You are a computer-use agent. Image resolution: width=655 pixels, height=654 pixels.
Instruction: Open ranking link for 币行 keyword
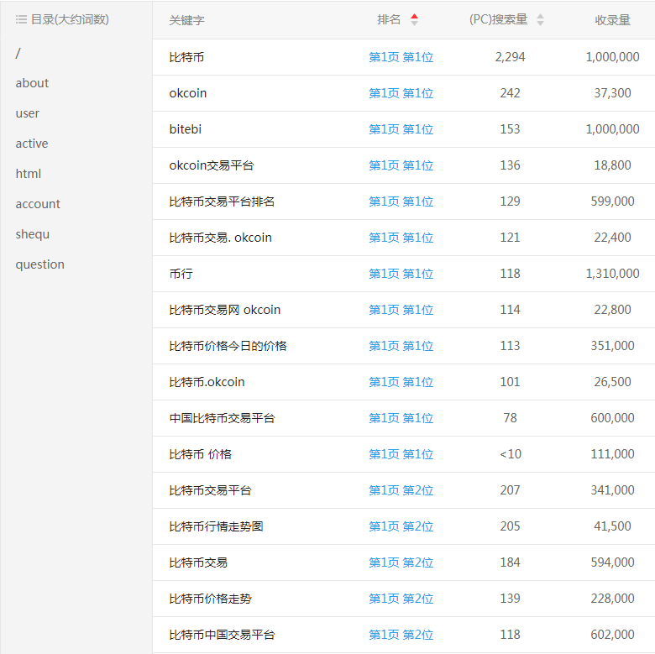click(x=401, y=274)
